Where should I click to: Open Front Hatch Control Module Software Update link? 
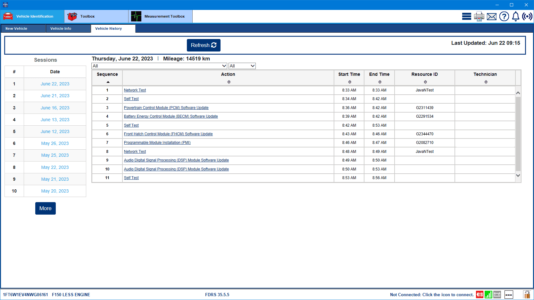click(168, 134)
